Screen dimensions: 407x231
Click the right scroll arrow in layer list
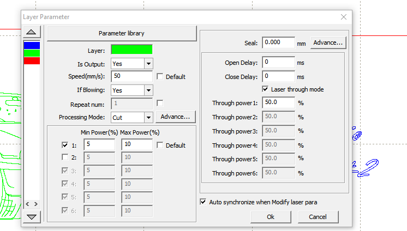point(36,204)
